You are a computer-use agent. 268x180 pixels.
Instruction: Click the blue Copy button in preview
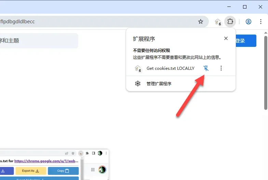[x=63, y=171]
